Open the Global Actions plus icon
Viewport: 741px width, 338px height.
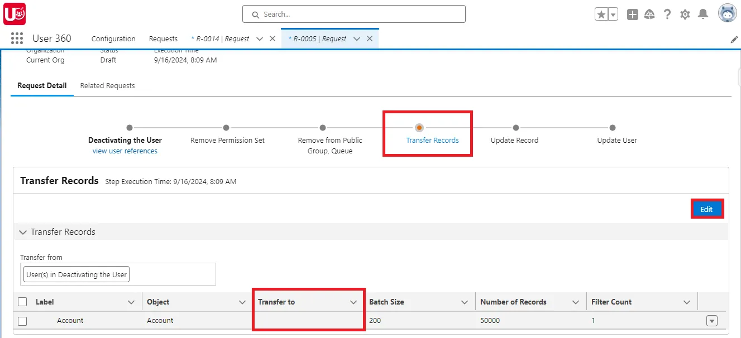[x=632, y=15]
